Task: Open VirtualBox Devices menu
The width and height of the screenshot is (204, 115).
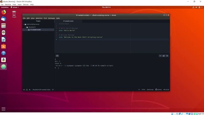Action: coord(26,4)
